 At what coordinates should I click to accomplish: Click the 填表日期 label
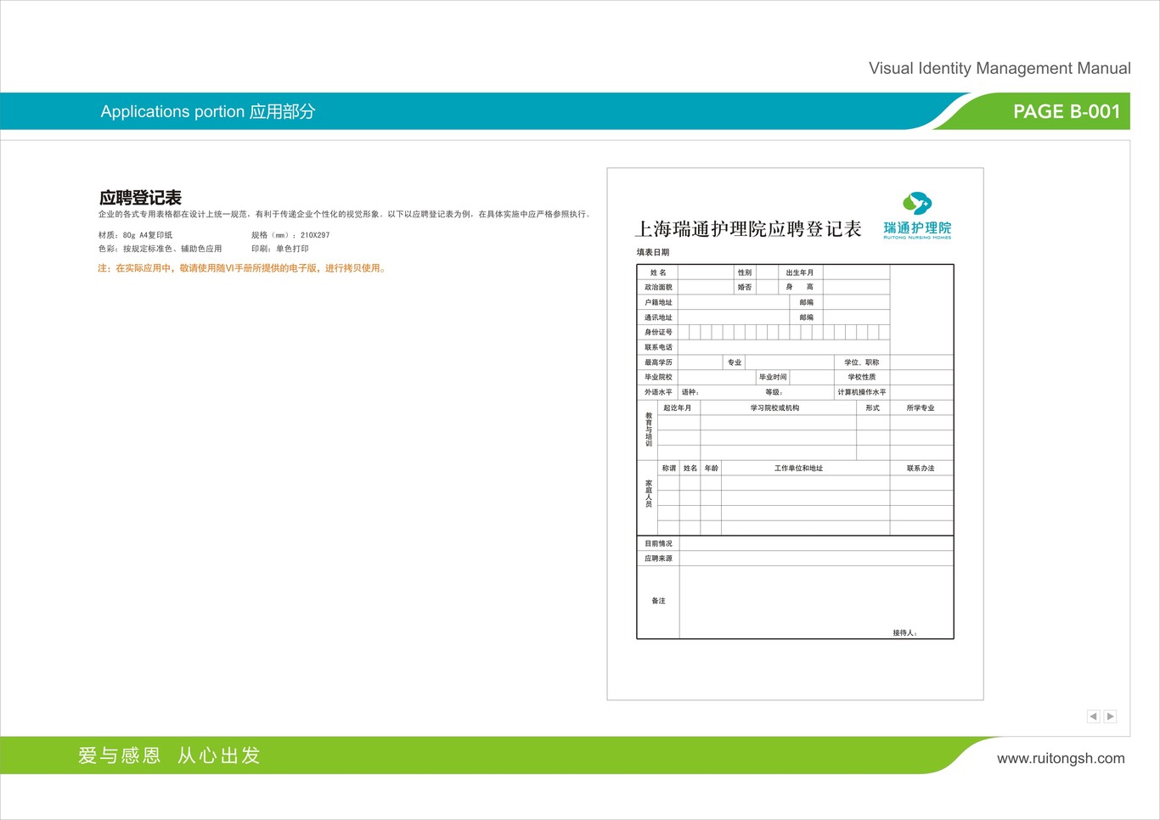tap(653, 252)
